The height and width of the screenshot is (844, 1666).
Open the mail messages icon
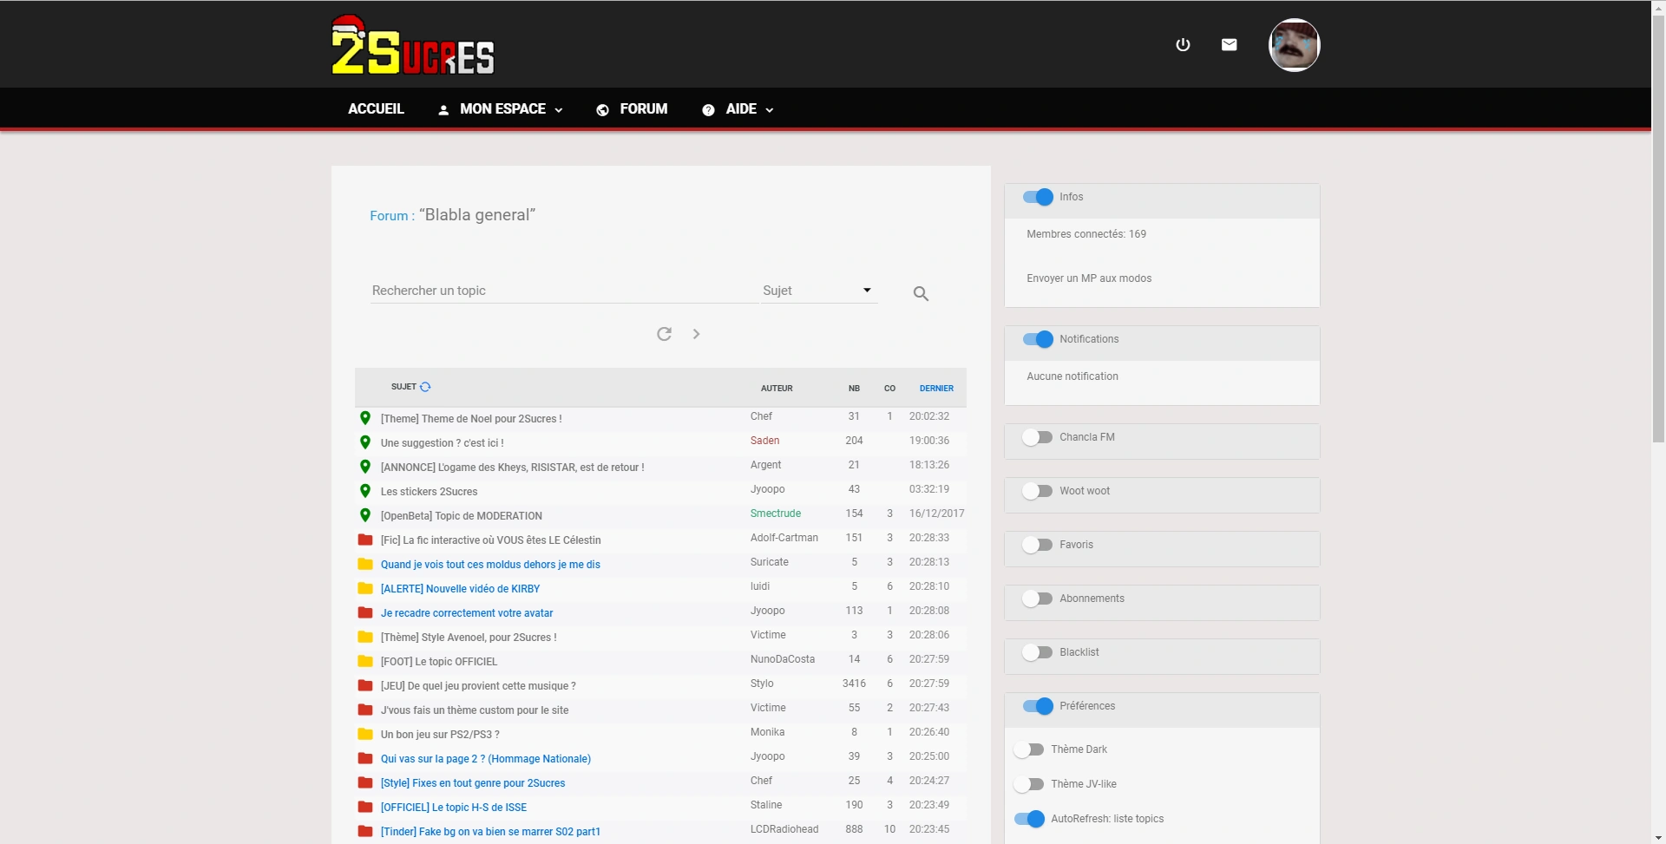click(1229, 45)
